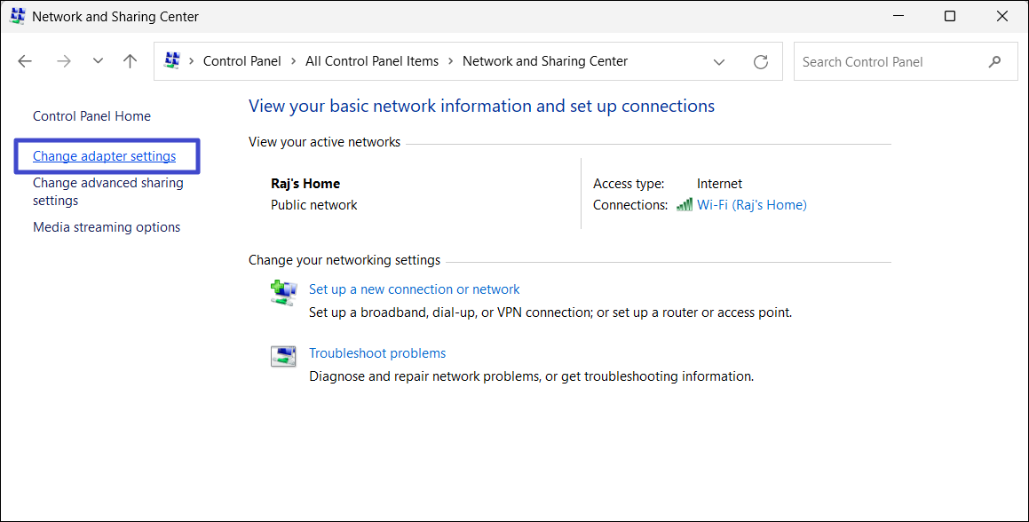Click the Back navigation arrow
This screenshot has height=522, width=1029.
coord(25,61)
